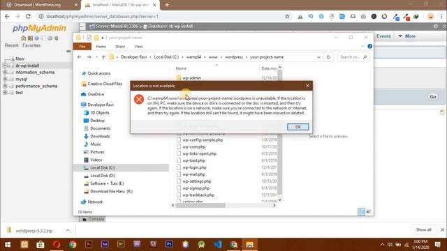This screenshot has height=251, width=447.
Task: Open Visual Studio Code from taskbar
Action: point(217,245)
